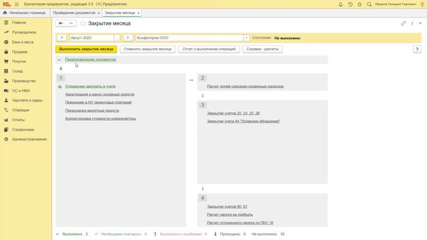Open Справочники section in sidebar
The image size is (427, 240).
pyautogui.click(x=23, y=130)
